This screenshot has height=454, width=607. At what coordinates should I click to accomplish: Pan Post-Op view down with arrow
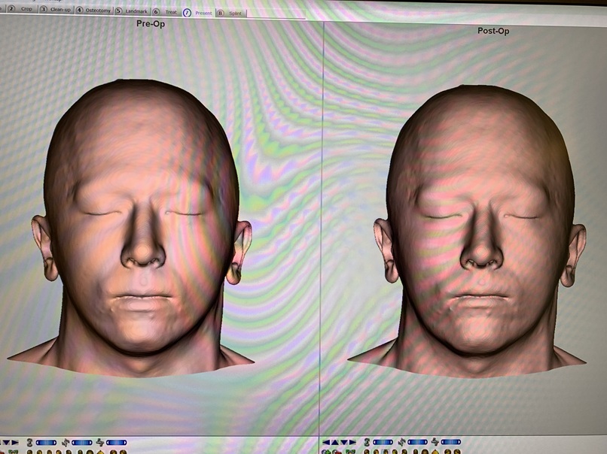click(343, 443)
